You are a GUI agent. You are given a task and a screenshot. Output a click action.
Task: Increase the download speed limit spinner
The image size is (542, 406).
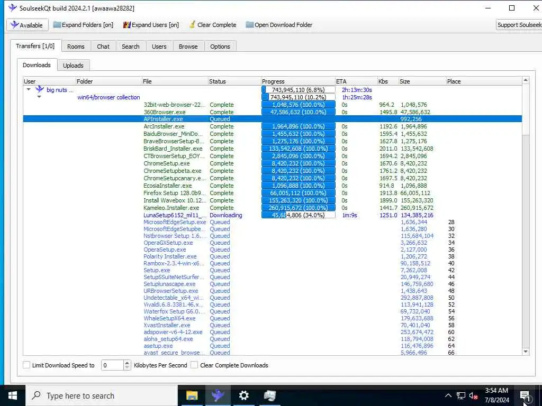(x=127, y=363)
